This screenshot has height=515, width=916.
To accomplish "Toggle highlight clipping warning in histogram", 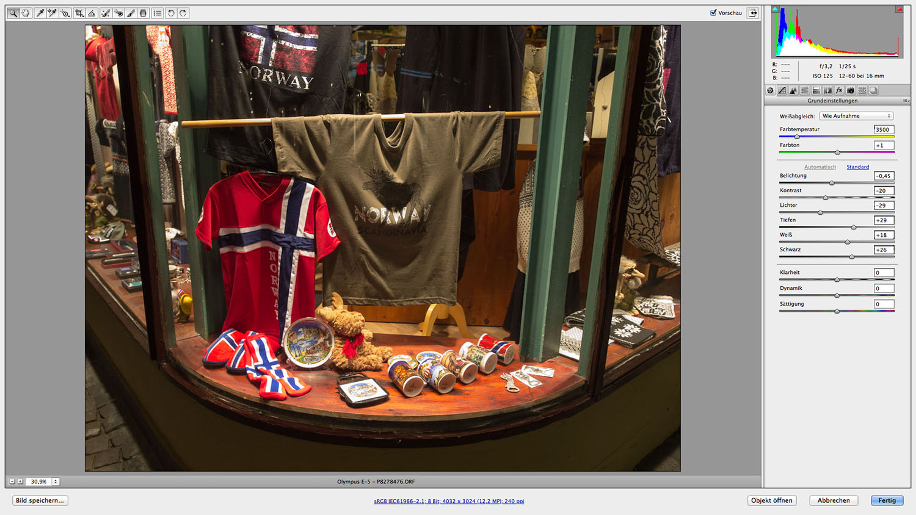I will click(x=899, y=9).
